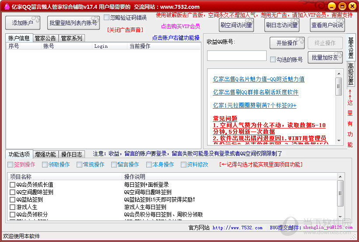
Task: Click shenglin_yu@126.com email link
Action: point(327,228)
